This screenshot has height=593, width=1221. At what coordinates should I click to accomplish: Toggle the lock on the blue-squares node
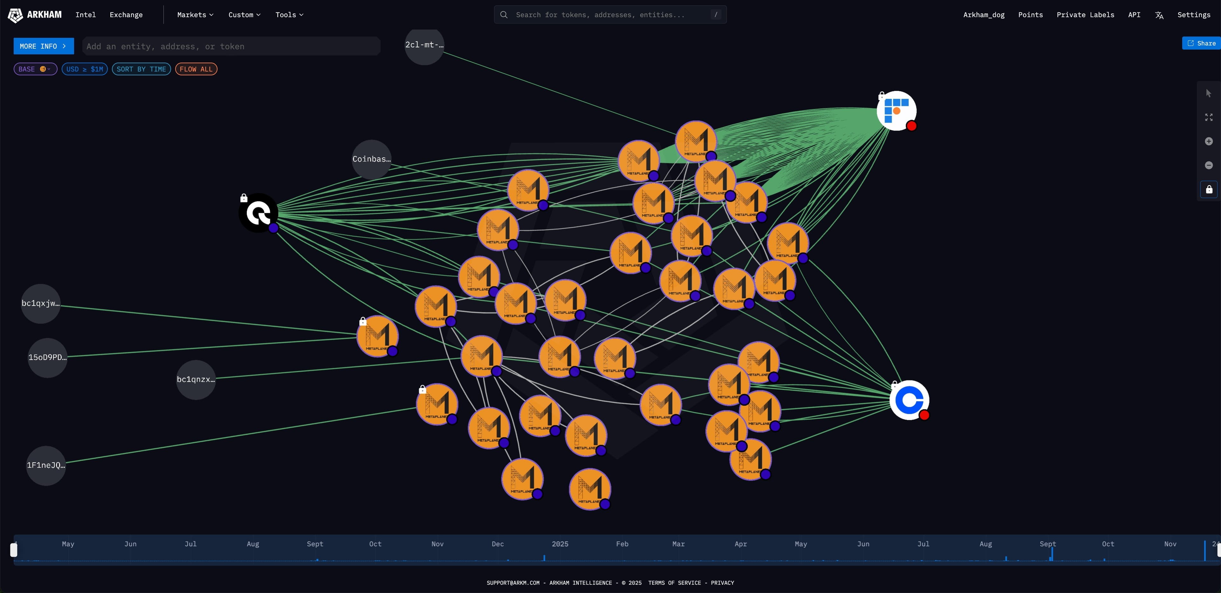pyautogui.click(x=882, y=96)
